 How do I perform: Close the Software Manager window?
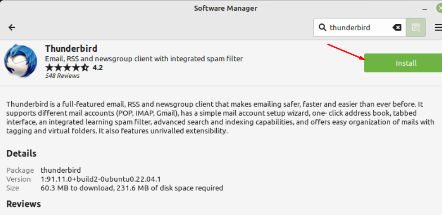[x=439, y=8]
